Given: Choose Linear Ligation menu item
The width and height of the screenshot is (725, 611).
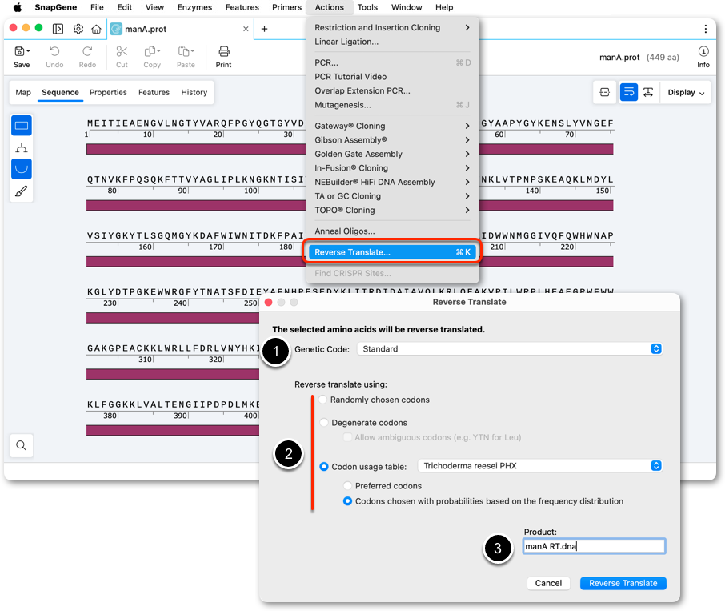Looking at the screenshot, I should pos(392,42).
